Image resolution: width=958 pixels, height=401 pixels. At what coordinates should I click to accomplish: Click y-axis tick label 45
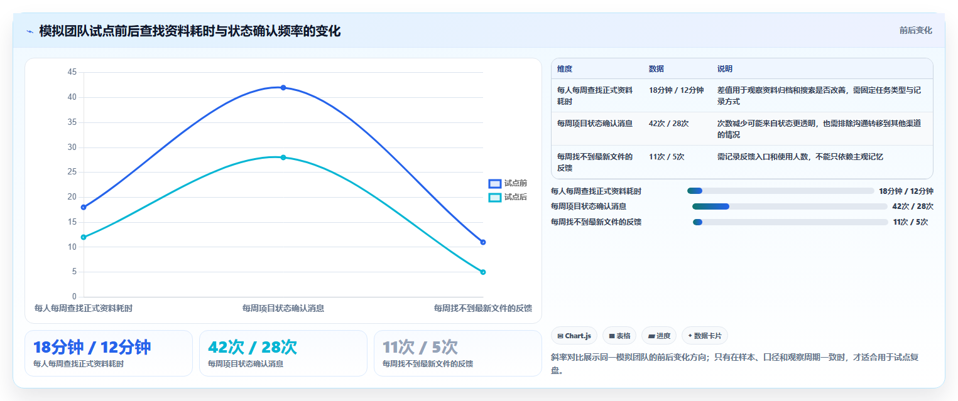72,72
